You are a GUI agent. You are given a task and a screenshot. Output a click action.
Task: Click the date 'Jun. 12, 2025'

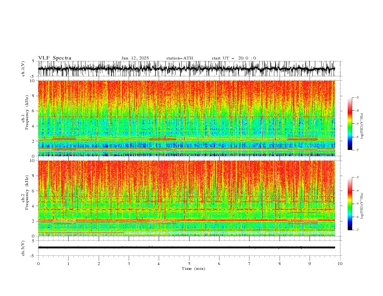click(x=135, y=58)
